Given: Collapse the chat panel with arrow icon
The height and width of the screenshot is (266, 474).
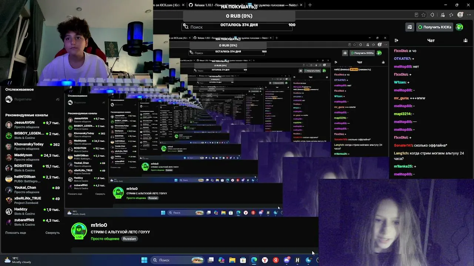Looking at the screenshot, I should [396, 40].
